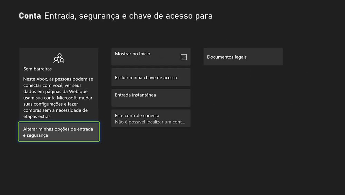
Task: Uncheck the tick box beside Mostrar no Início
Action: 184,57
